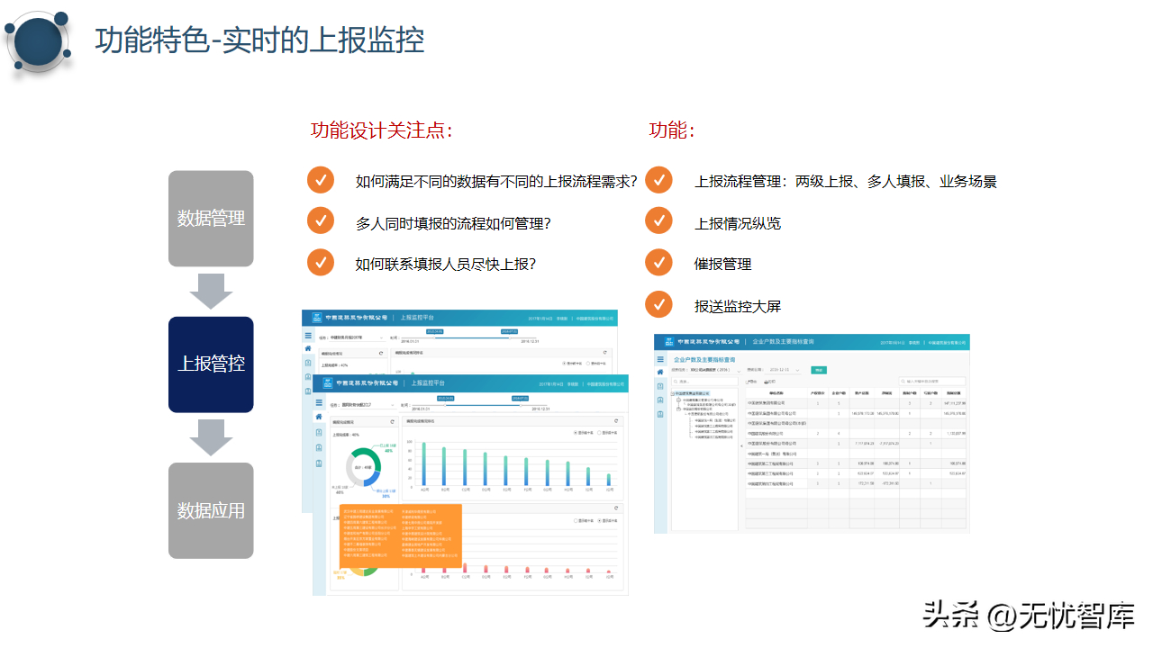Click company logo in 企业户数及主要指标查询 header
1153x648 pixels.
point(669,341)
